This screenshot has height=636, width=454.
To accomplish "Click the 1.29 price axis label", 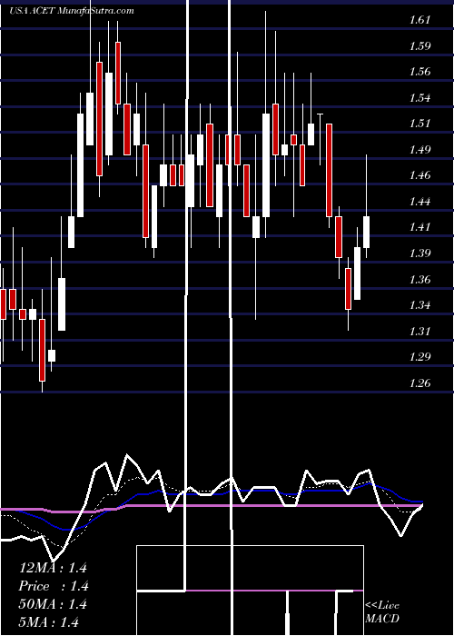I will [419, 357].
